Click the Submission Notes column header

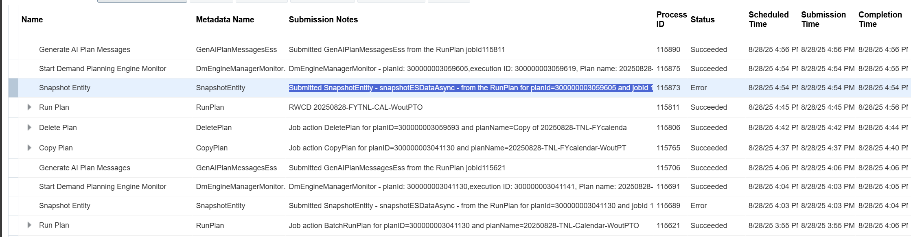pyautogui.click(x=323, y=20)
